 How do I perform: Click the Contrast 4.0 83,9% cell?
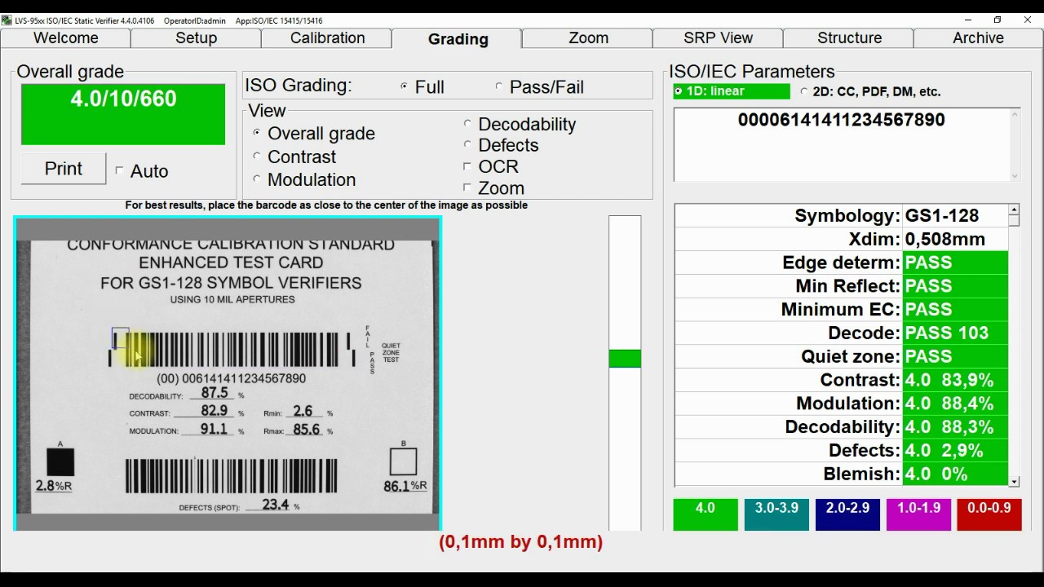(955, 380)
